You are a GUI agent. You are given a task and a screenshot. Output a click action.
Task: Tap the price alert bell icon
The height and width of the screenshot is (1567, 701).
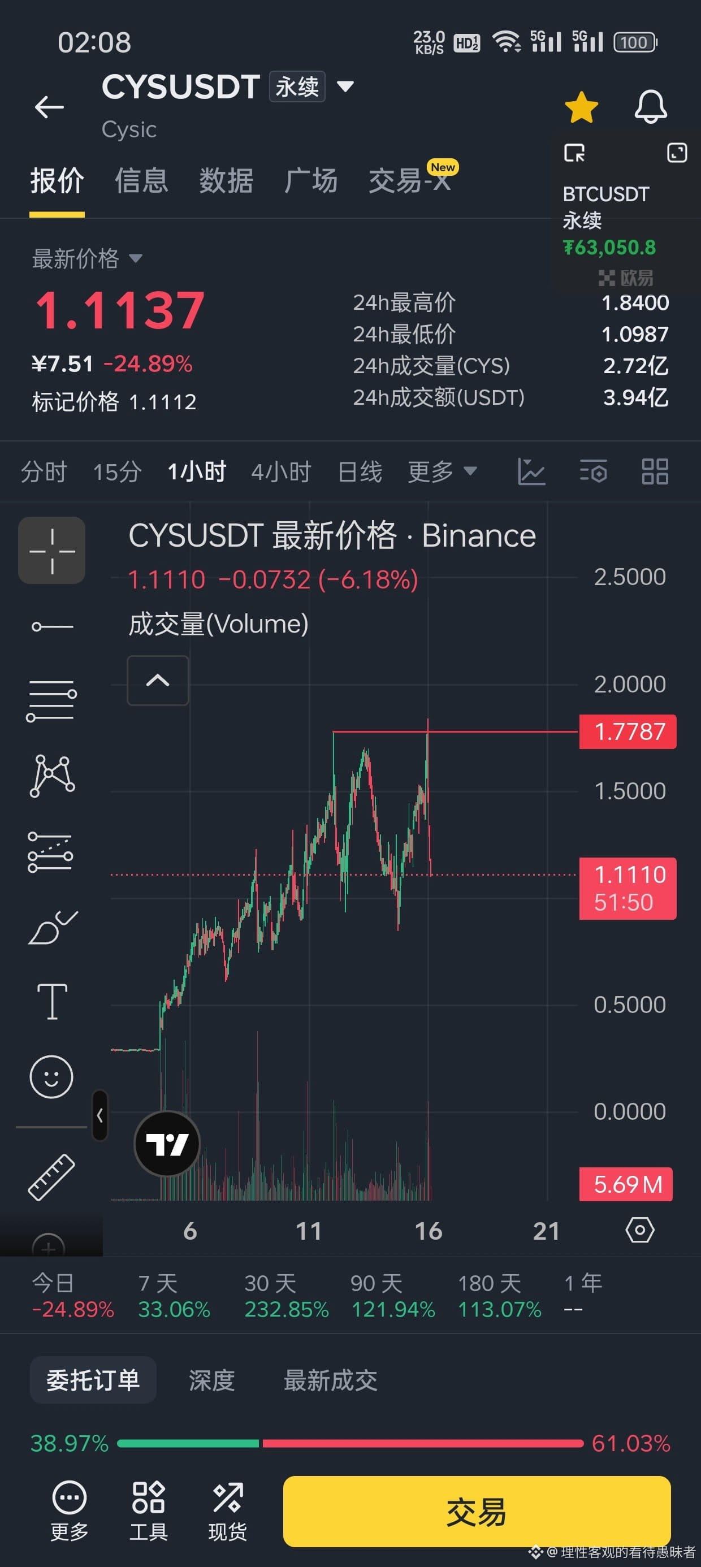point(651,107)
